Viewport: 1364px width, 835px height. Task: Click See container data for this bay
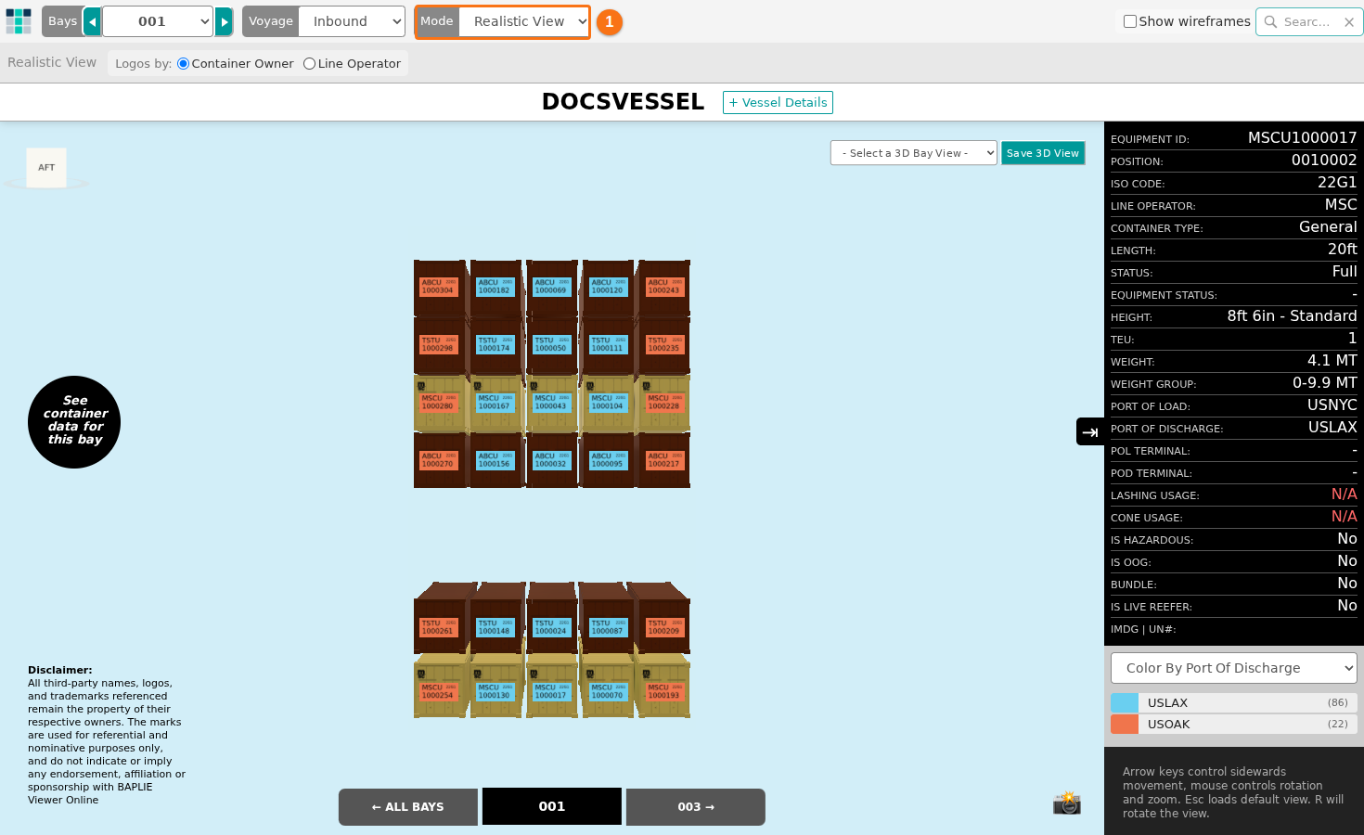coord(74,422)
